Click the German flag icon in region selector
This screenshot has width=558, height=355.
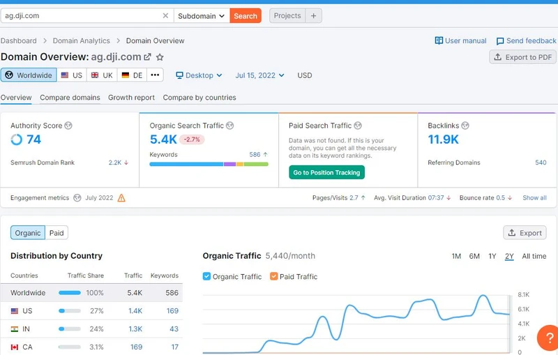126,75
